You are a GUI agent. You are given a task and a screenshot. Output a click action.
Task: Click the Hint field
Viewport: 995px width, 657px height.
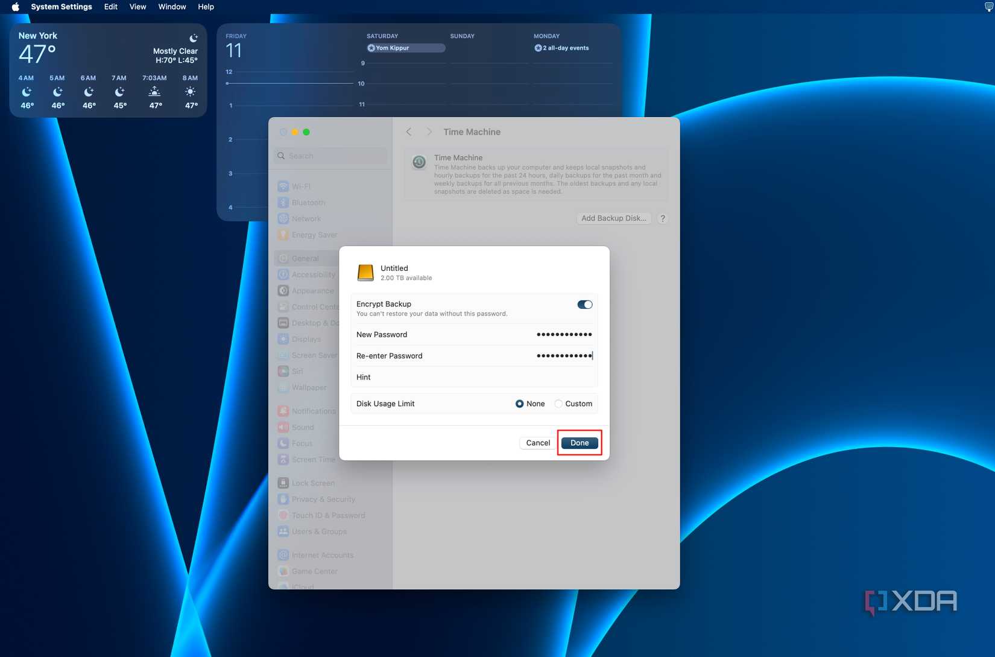[474, 377]
